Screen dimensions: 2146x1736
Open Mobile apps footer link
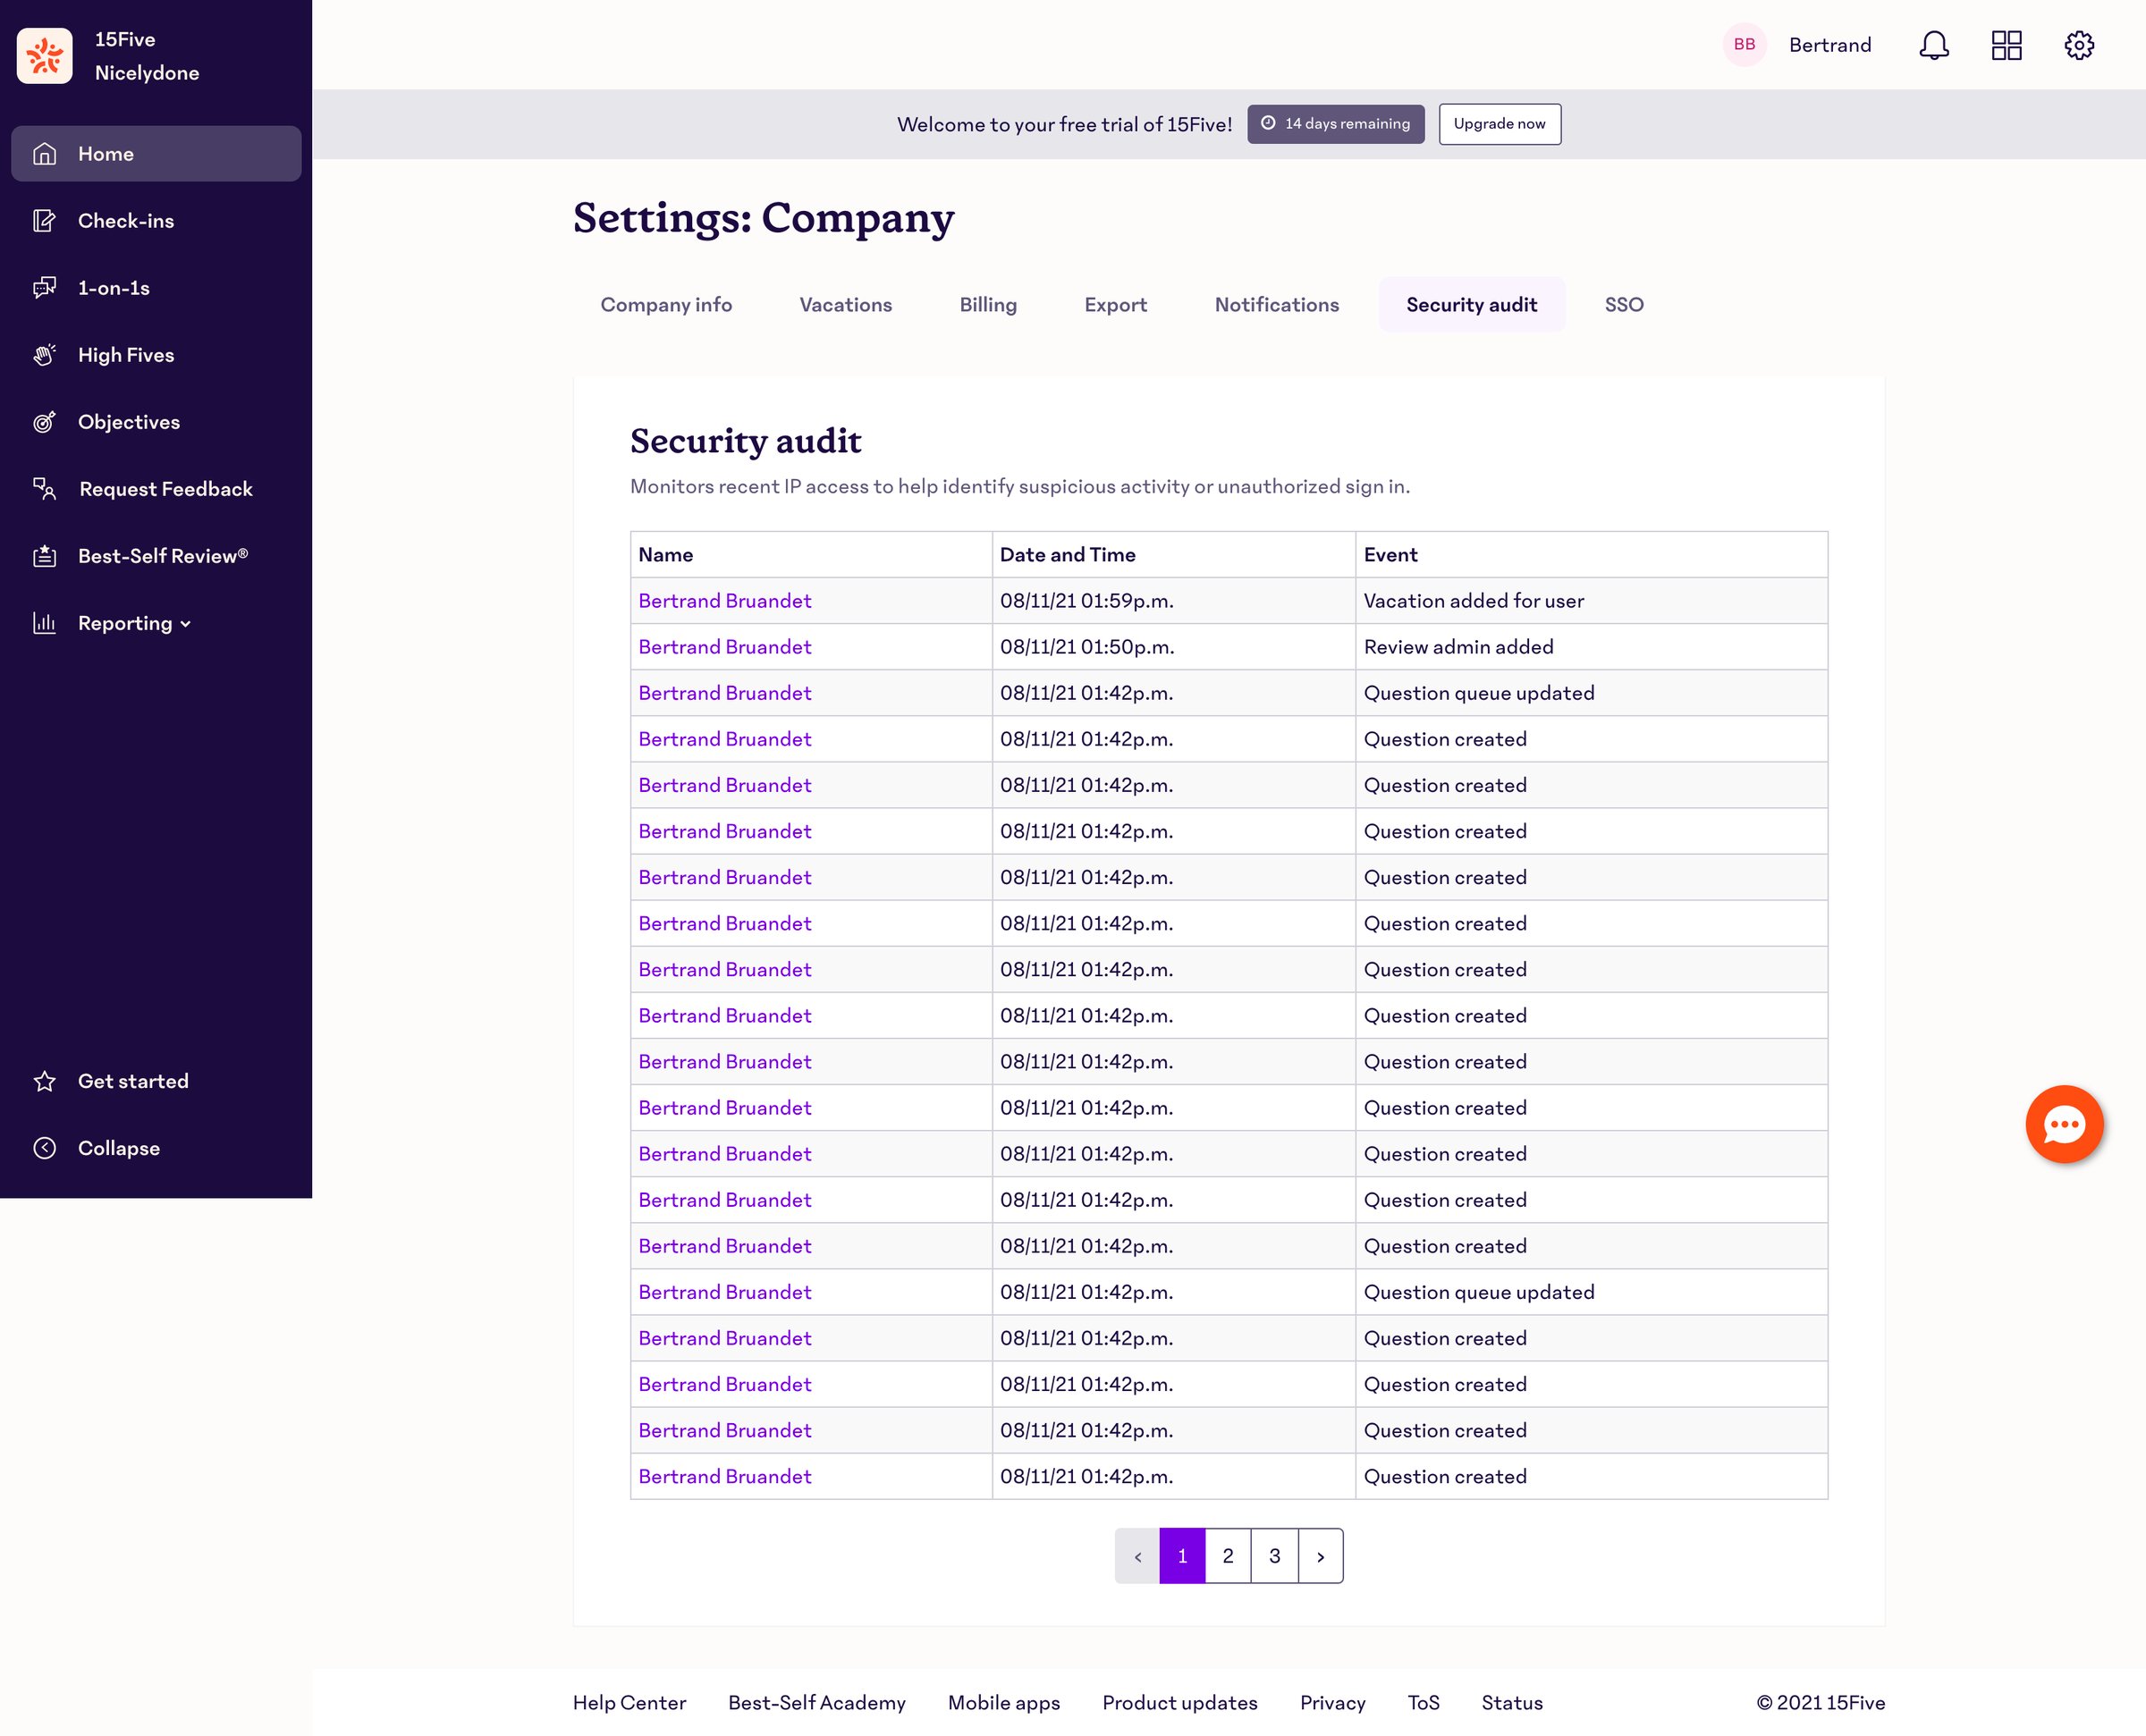point(1004,1703)
